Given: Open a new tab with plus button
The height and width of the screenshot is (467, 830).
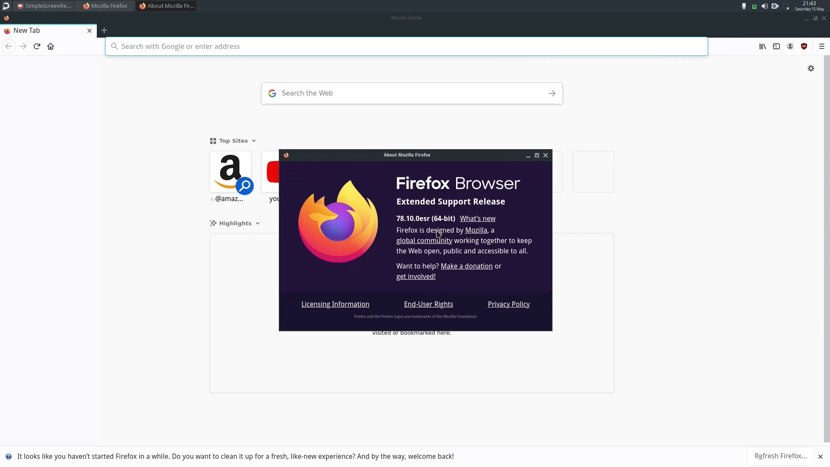Looking at the screenshot, I should click(104, 30).
